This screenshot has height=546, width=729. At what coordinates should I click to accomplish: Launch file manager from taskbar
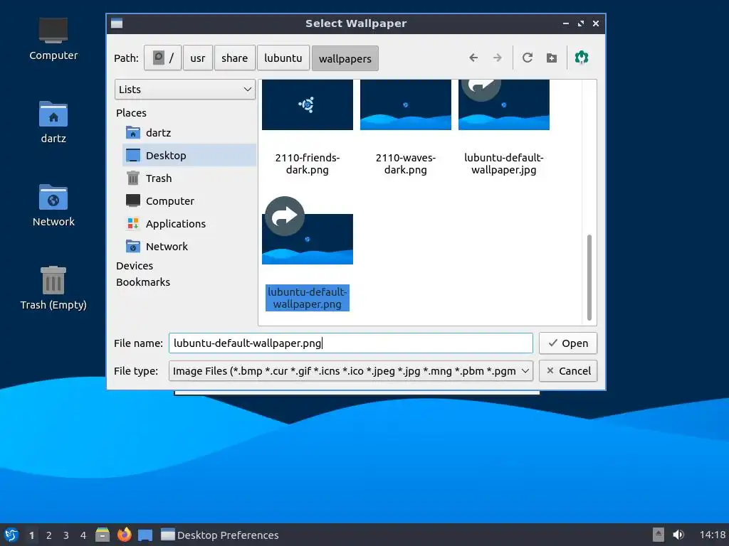pyautogui.click(x=103, y=535)
